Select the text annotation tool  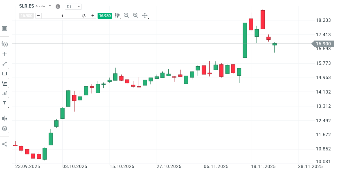tap(5, 103)
